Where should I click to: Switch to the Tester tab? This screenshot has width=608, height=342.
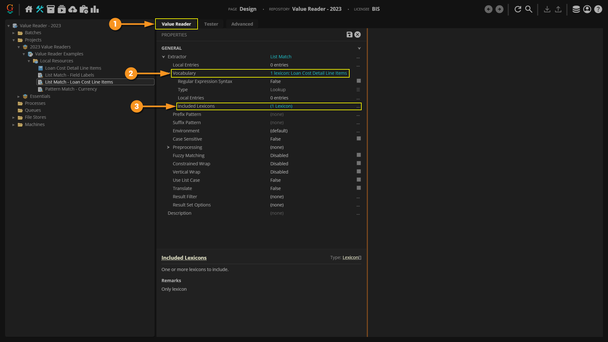(x=211, y=24)
